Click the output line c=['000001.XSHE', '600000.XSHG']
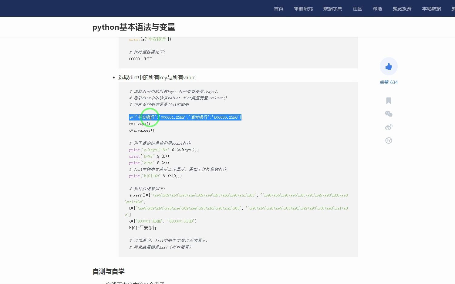 click(163, 221)
